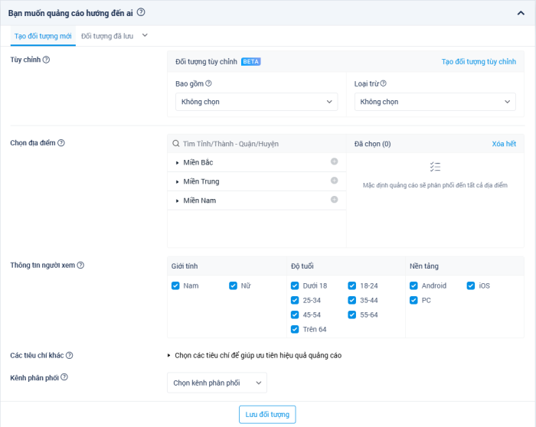Uncheck the Nam gender checkbox
Screen dimensions: 536x427
pyautogui.click(x=176, y=285)
